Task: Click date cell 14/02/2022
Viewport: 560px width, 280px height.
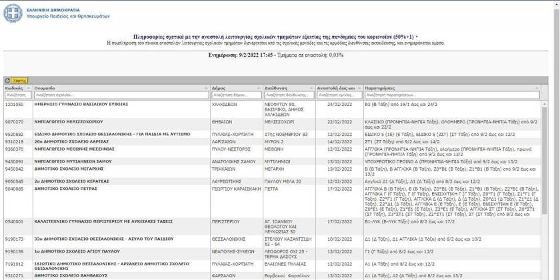Action: click(339, 142)
